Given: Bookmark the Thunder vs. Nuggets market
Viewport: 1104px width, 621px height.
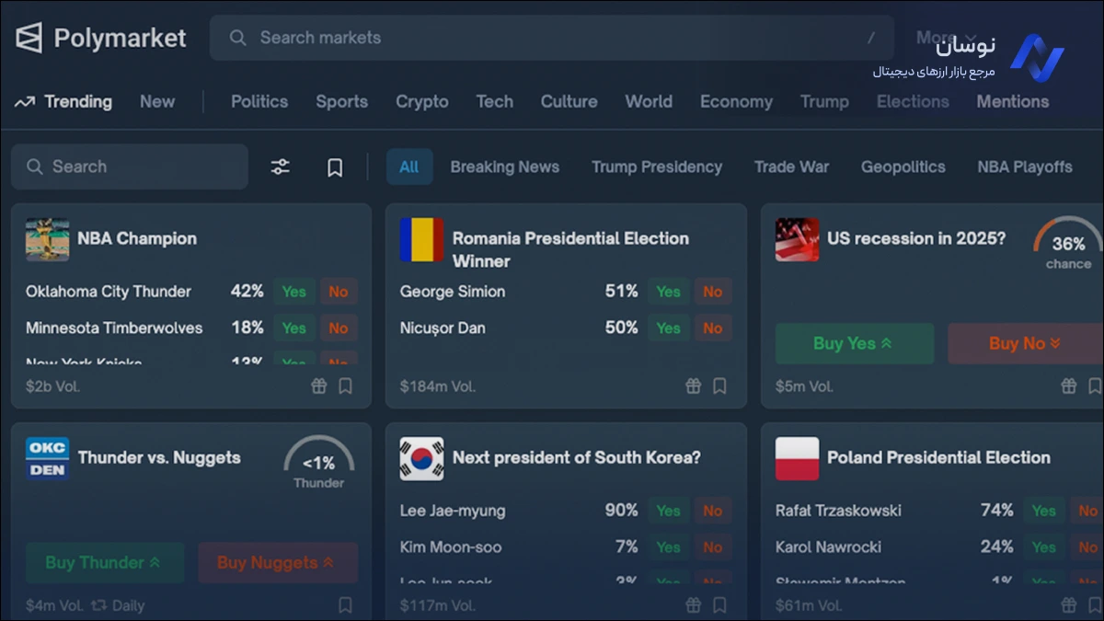Looking at the screenshot, I should (345, 605).
